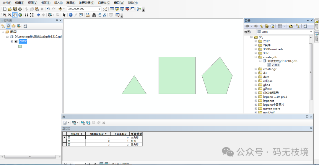Select the Zoom In magnifier tool
The height and width of the screenshot is (165, 319).
(x=4, y=15)
